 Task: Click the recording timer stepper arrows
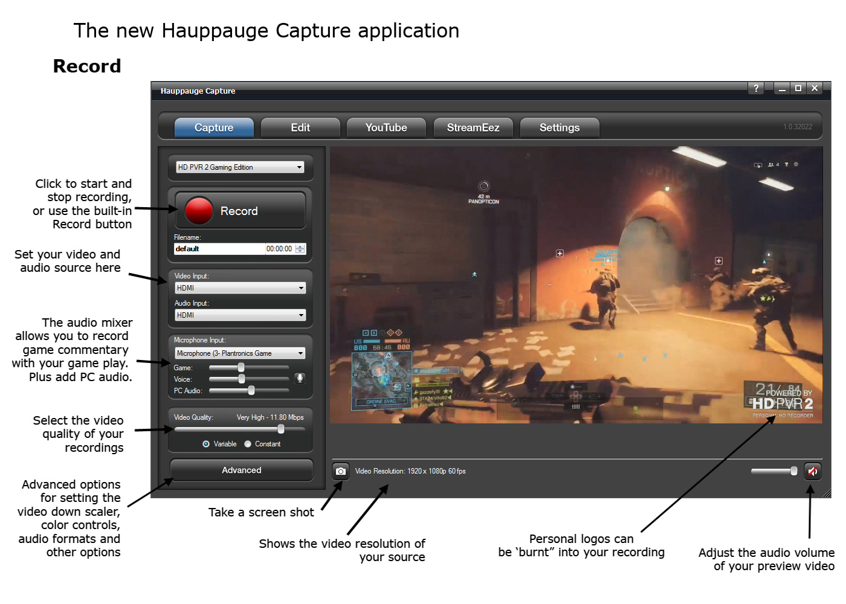pyautogui.click(x=300, y=248)
